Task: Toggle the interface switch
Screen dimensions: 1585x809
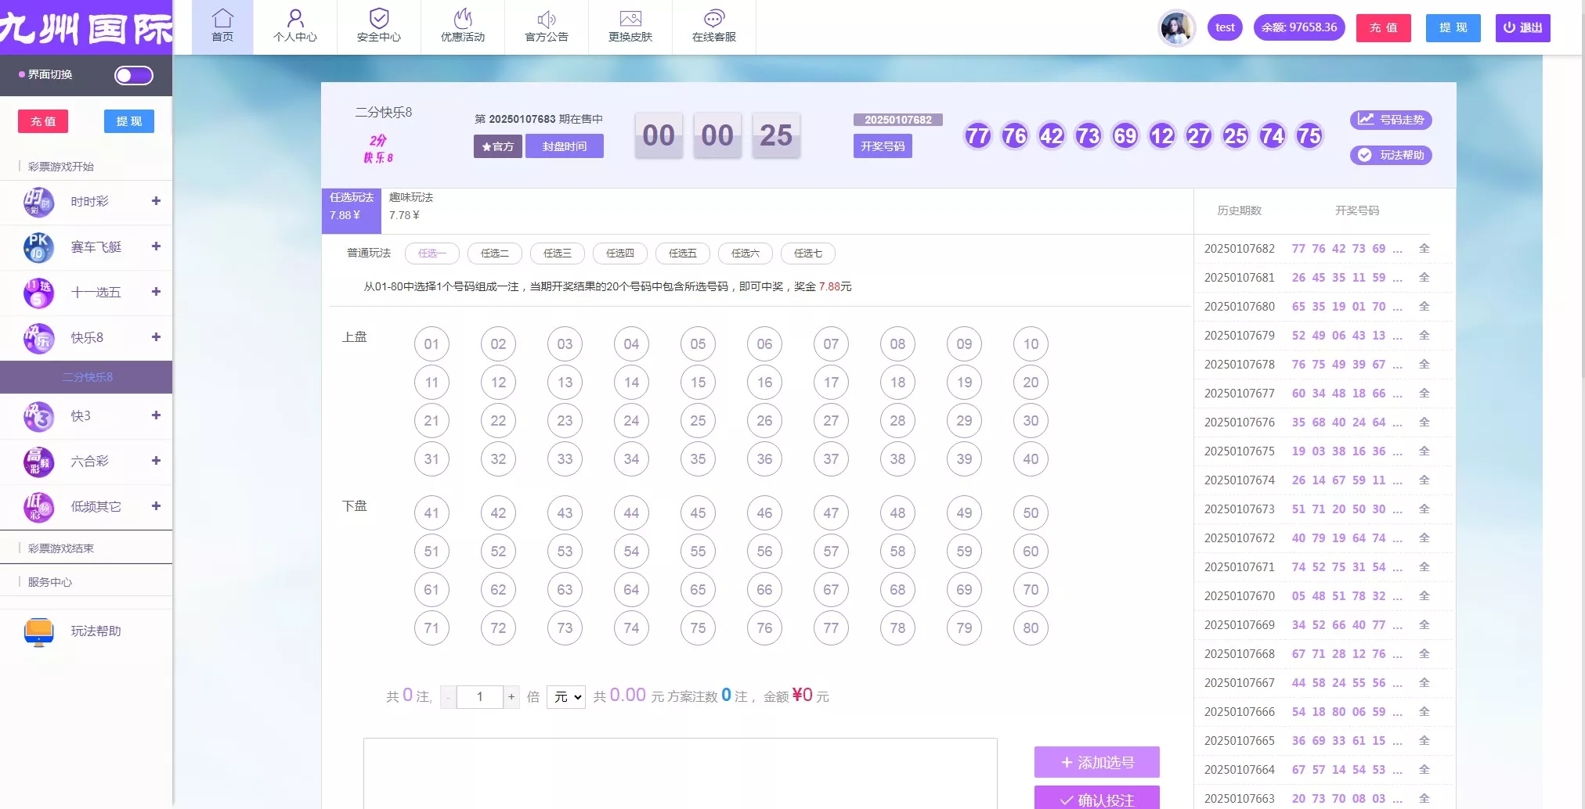Action: pos(134,75)
